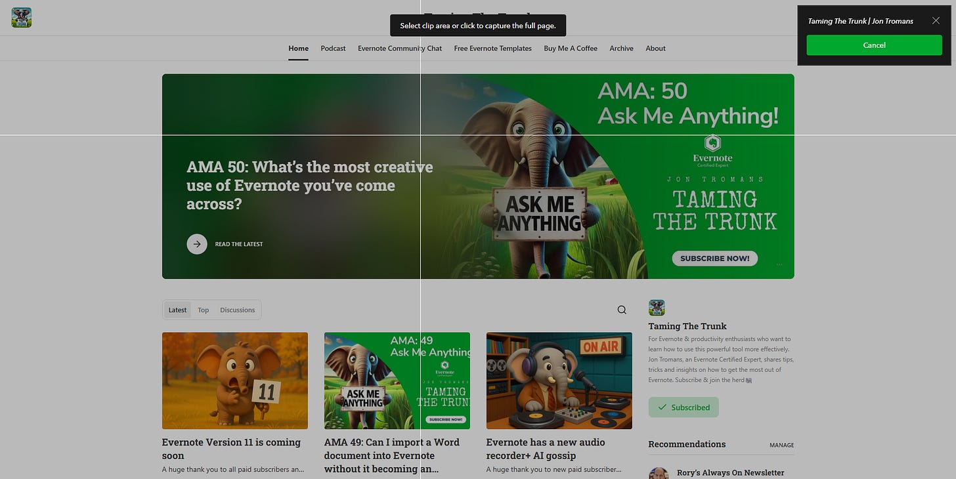Go to the Podcast page
956x479 pixels.
click(x=333, y=49)
